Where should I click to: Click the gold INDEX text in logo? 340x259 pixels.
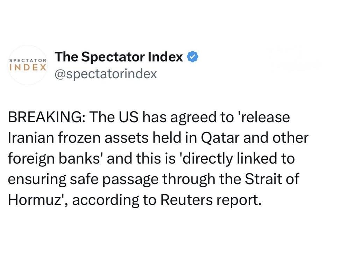pos(28,67)
